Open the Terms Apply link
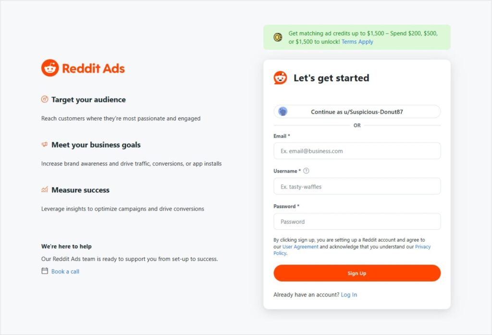 357,42
